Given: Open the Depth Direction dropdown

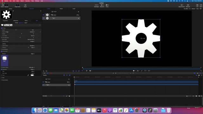Looking at the screenshot, I should click(x=32, y=32).
